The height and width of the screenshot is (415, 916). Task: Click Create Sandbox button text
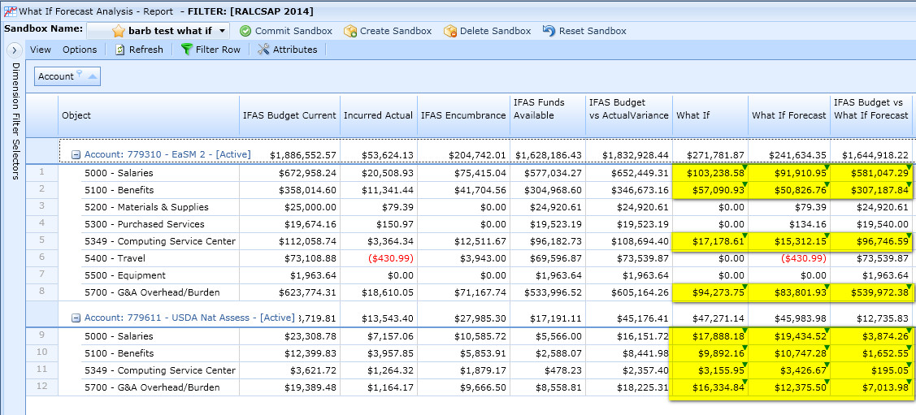point(396,31)
